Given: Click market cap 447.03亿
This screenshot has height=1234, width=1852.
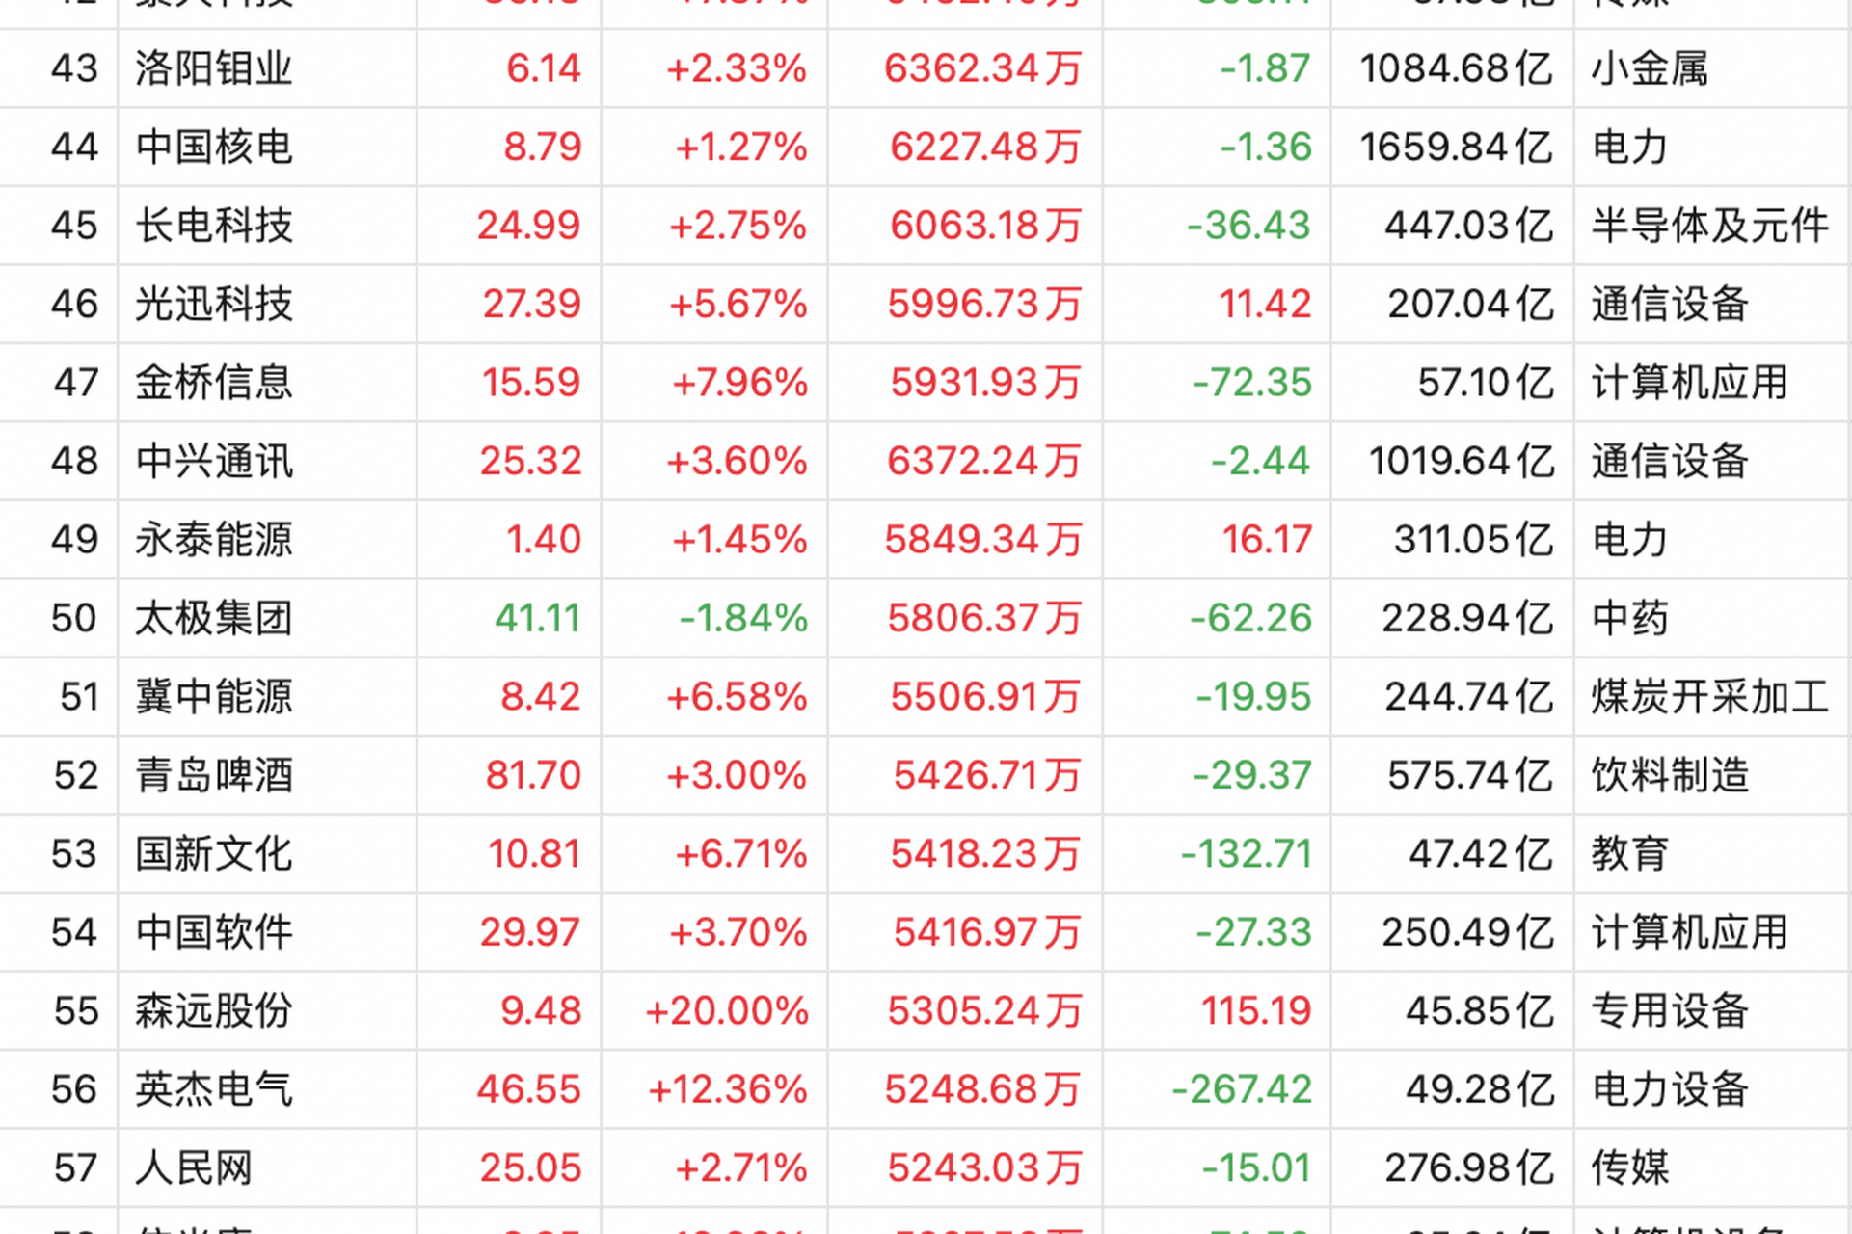Looking at the screenshot, I should pyautogui.click(x=1469, y=226).
